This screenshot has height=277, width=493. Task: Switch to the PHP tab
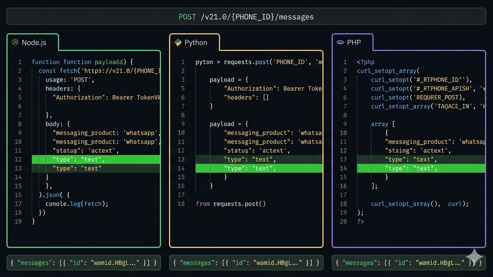pos(352,42)
